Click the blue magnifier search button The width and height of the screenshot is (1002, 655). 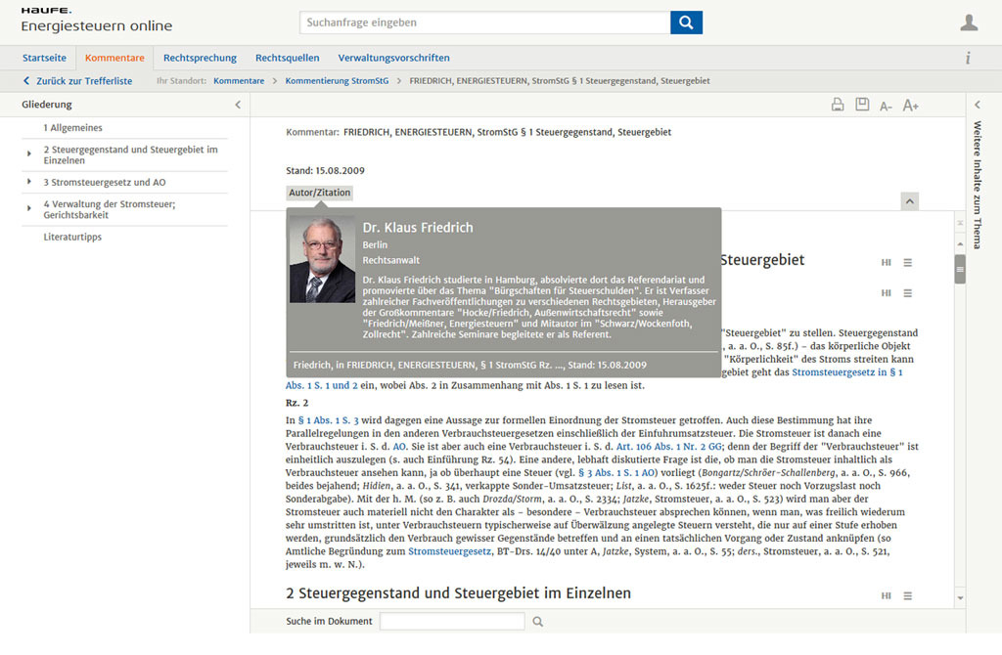tap(686, 22)
